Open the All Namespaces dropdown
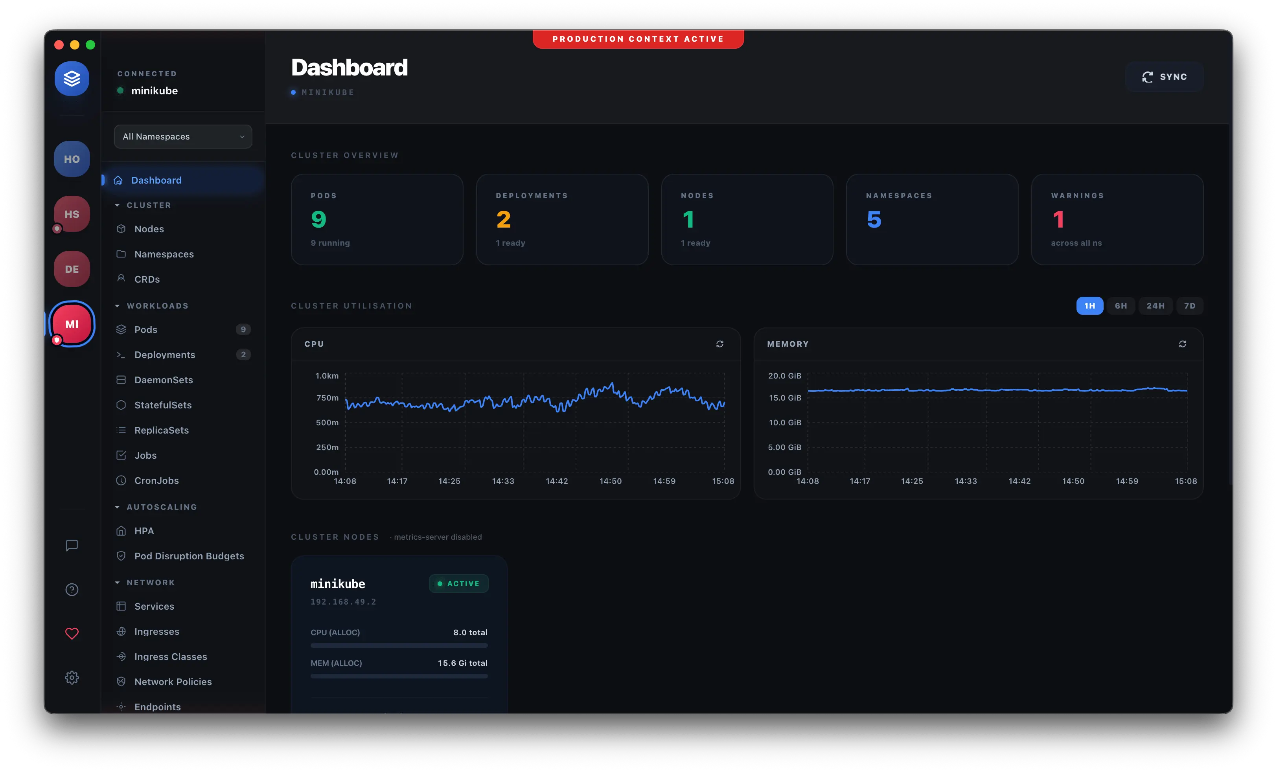The height and width of the screenshot is (772, 1277). click(x=183, y=136)
